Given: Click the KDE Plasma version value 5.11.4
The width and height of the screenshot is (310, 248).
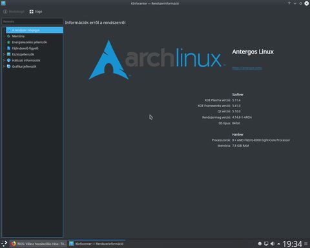Looking at the screenshot, I should click(236, 100).
